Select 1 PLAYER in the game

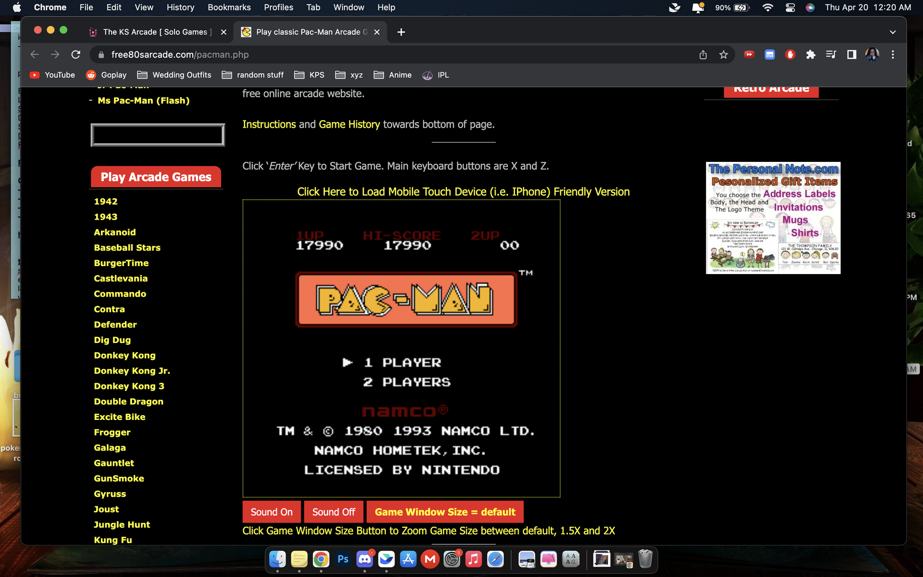pos(403,363)
